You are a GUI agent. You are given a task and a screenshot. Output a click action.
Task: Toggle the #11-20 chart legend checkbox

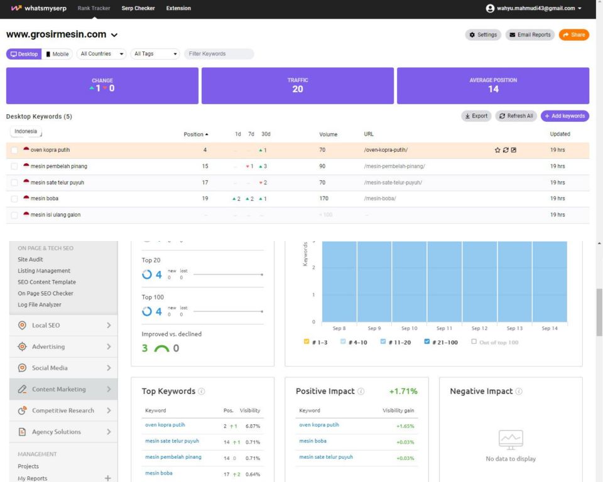[383, 341]
